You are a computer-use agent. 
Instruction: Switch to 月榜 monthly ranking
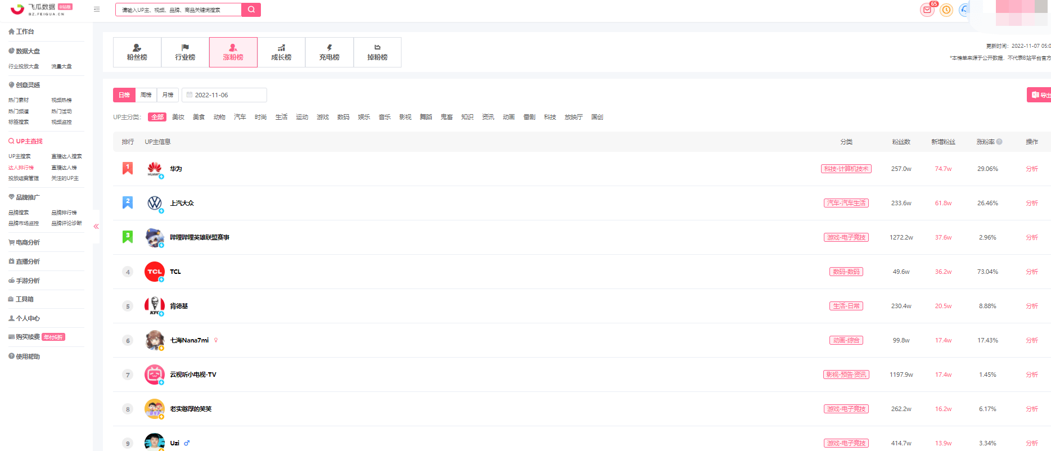pos(168,95)
